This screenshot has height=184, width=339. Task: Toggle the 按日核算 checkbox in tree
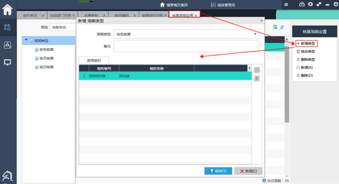pos(37,67)
